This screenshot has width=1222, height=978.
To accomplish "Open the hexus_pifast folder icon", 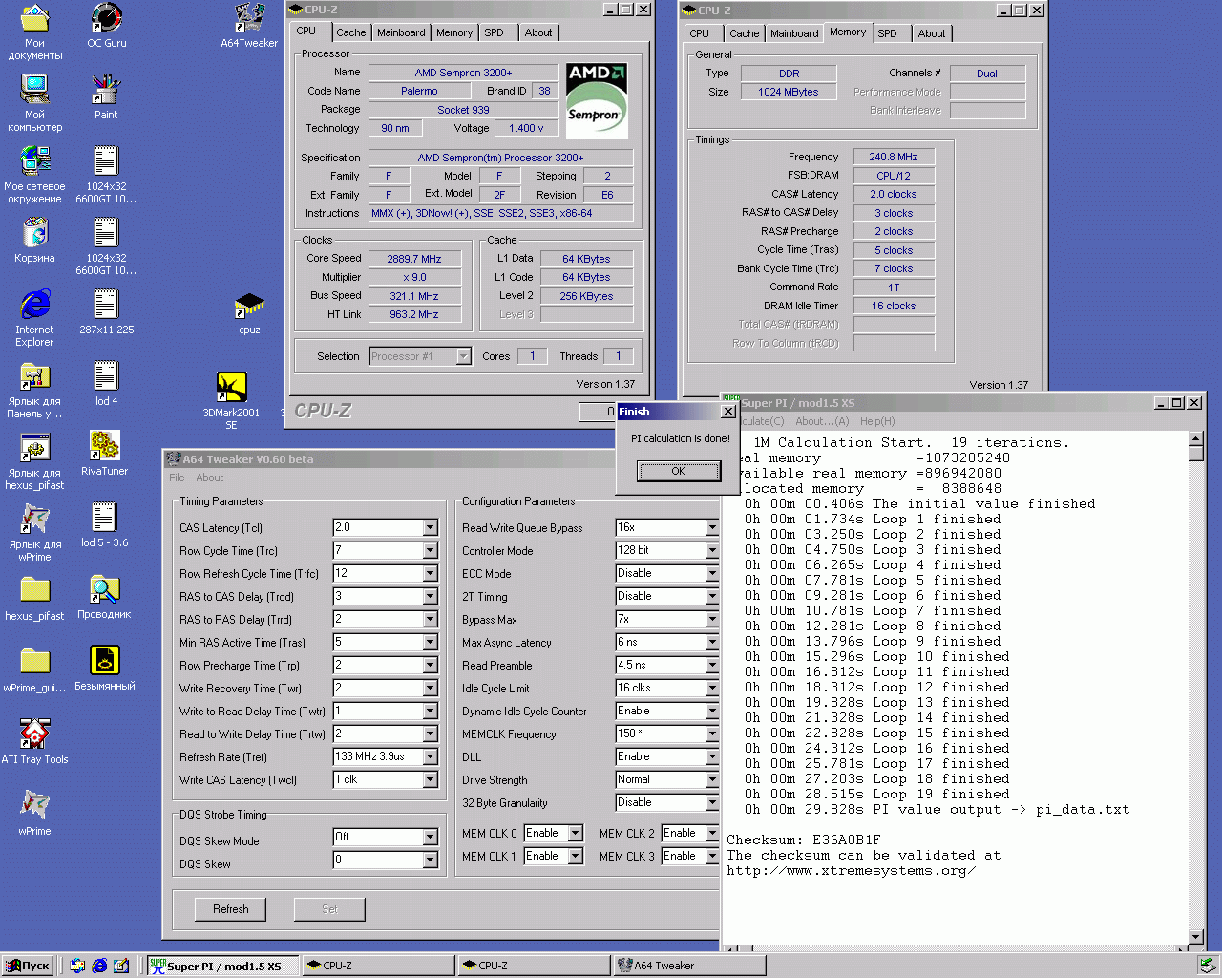I will [x=35, y=599].
